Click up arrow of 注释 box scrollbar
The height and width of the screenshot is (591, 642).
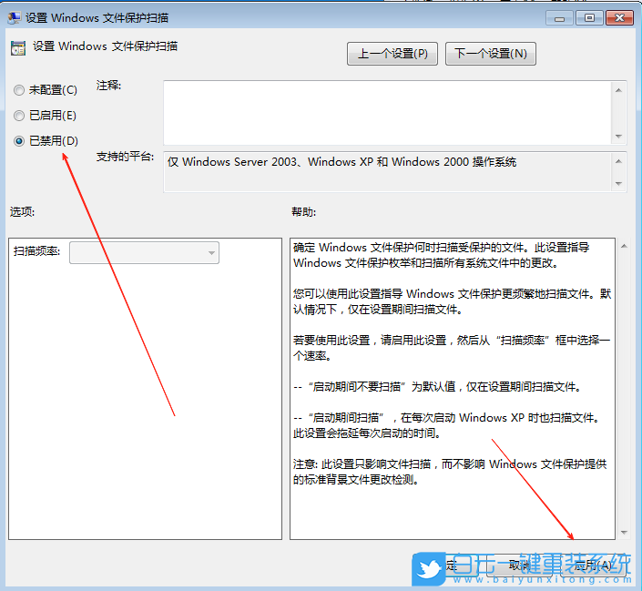[618, 90]
